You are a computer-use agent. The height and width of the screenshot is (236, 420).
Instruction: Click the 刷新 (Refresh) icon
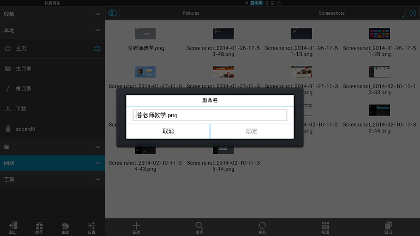[x=262, y=226]
